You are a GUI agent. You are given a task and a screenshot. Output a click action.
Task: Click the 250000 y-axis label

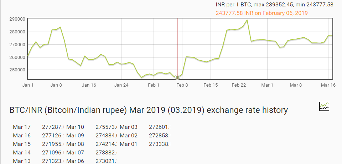click(x=17, y=70)
